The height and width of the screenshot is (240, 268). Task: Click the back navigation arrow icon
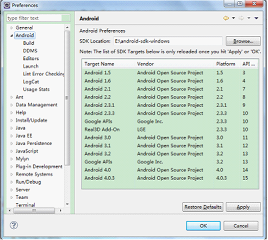coord(226,18)
